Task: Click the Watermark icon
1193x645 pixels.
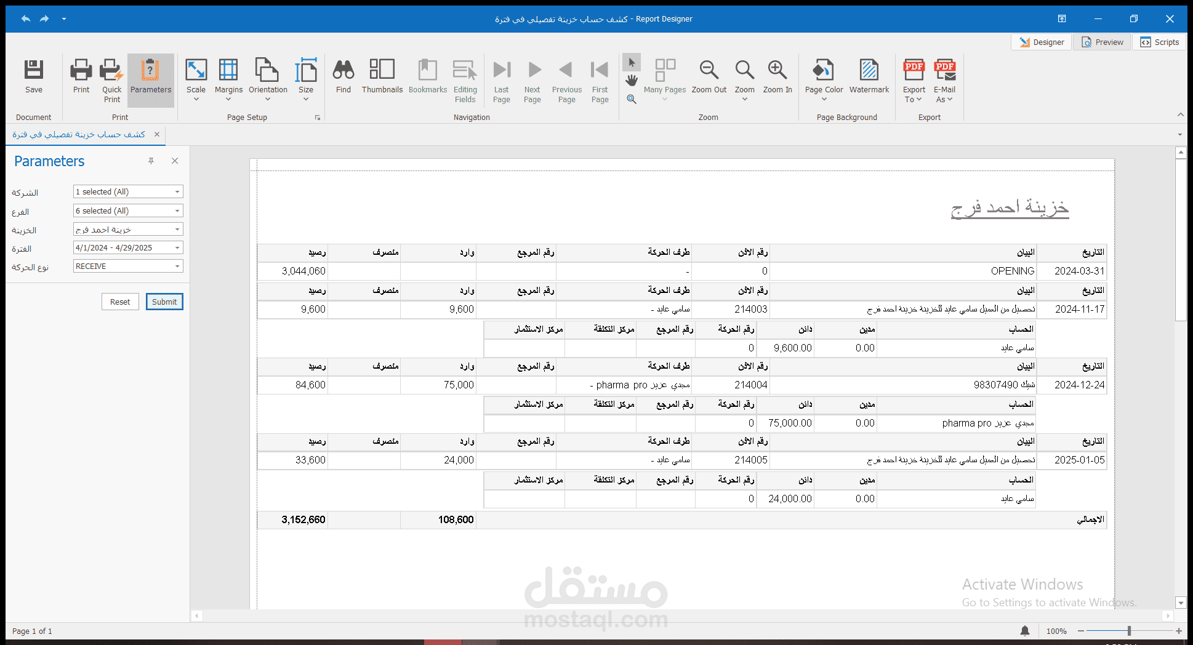Action: pos(869,76)
